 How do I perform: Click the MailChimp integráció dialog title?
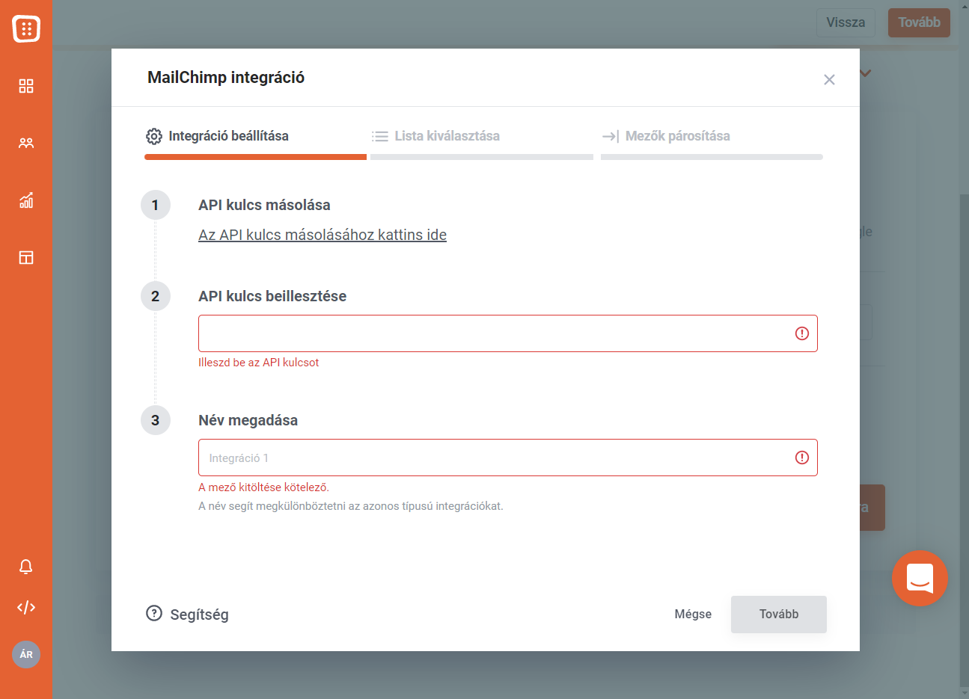point(226,78)
